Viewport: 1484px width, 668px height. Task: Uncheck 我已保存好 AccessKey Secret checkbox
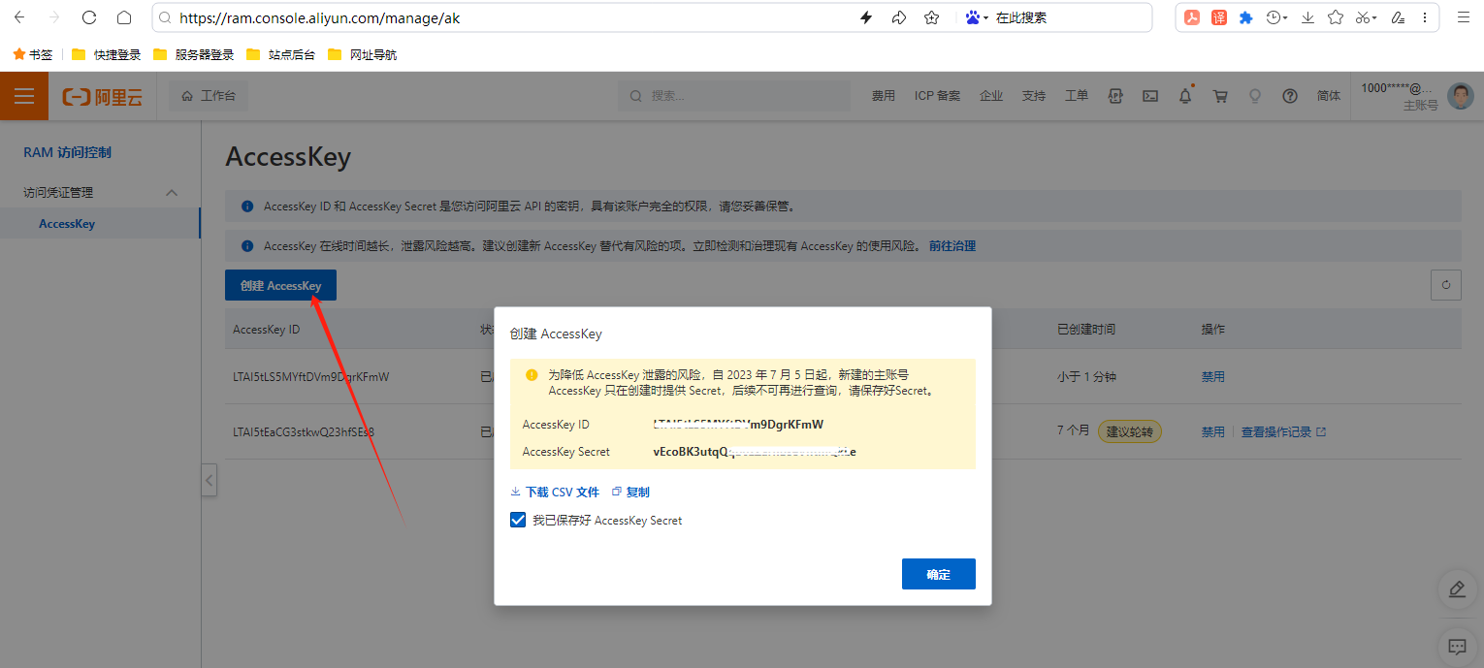[x=518, y=520]
